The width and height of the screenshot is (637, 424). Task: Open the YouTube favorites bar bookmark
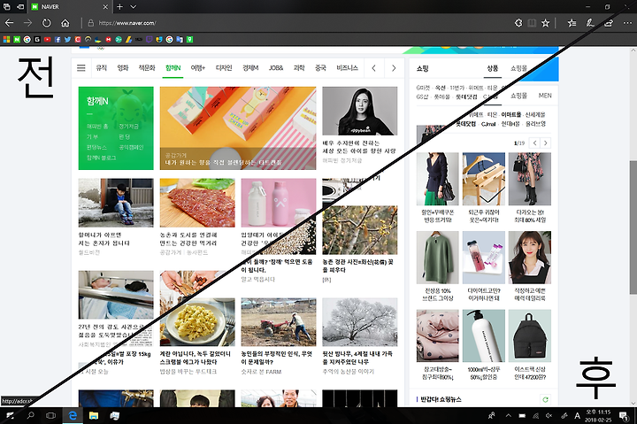coord(47,40)
